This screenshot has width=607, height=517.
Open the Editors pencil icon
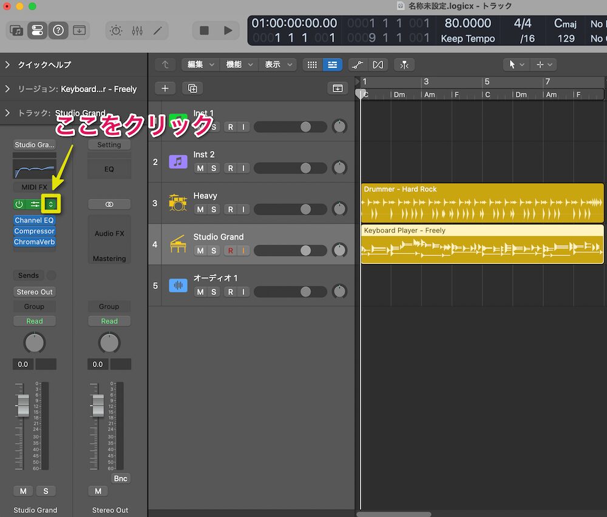click(158, 30)
